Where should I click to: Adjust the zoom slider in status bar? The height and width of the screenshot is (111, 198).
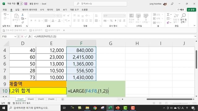tap(180, 103)
